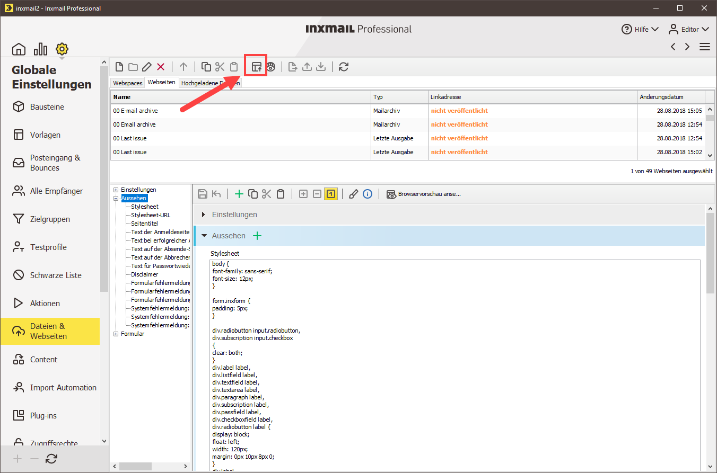This screenshot has width=717, height=473.
Task: Click sidebar bottom plus button
Action: (x=18, y=459)
